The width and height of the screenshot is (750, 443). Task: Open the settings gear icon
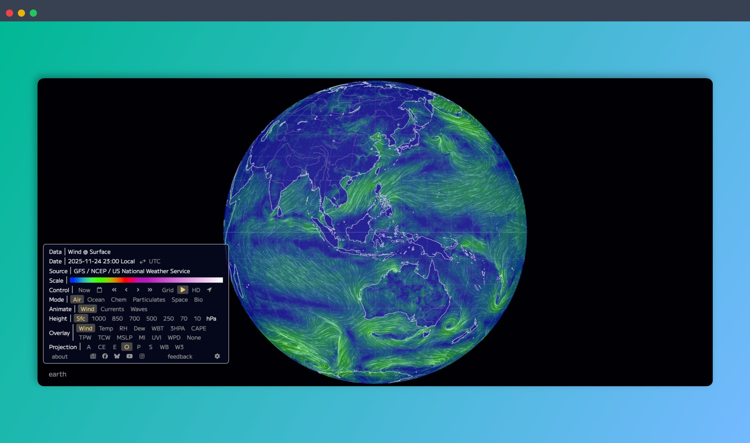pos(217,356)
